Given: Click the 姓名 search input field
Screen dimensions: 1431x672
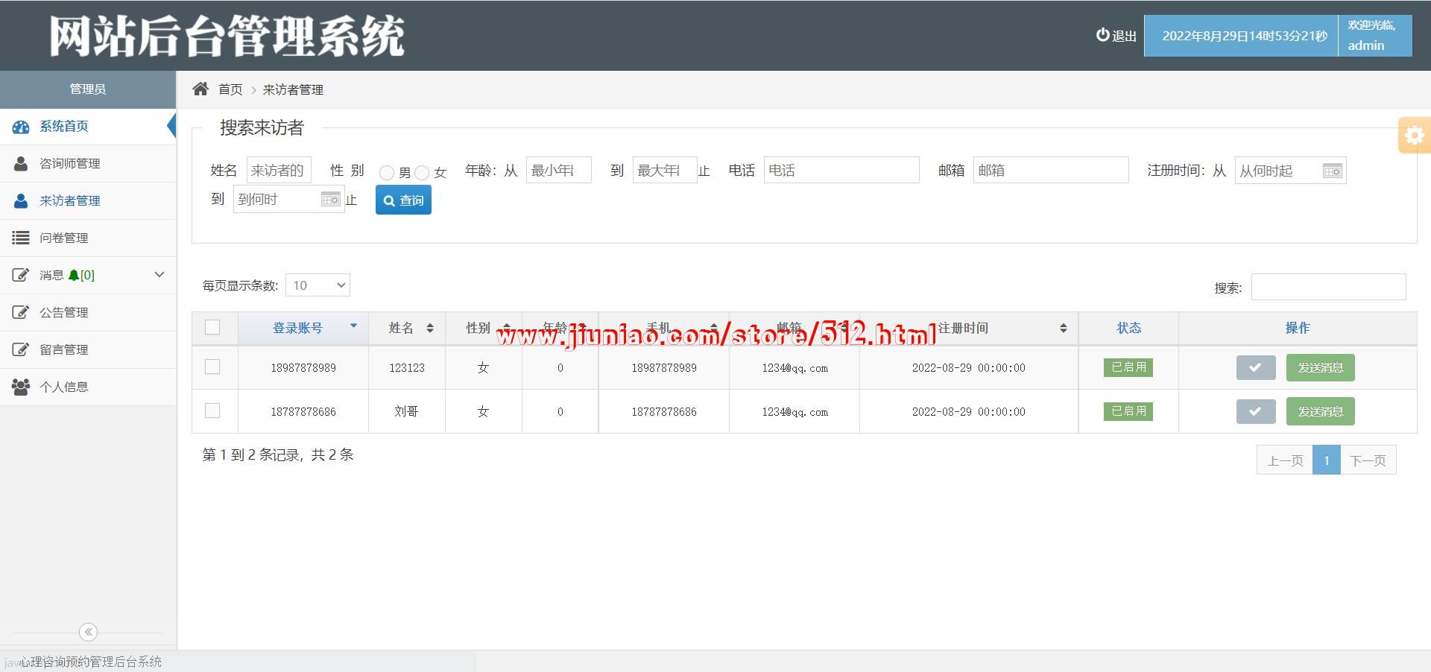Looking at the screenshot, I should (x=279, y=170).
